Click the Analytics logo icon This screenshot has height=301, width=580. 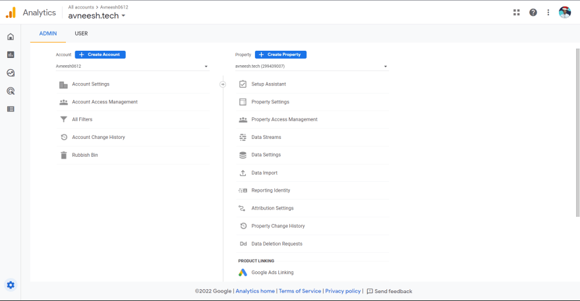pyautogui.click(x=11, y=13)
